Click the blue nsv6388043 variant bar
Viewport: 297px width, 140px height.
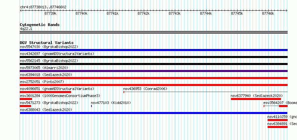[x=154, y=113]
